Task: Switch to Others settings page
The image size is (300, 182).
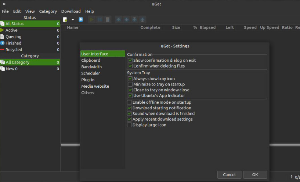Action: pos(103,93)
